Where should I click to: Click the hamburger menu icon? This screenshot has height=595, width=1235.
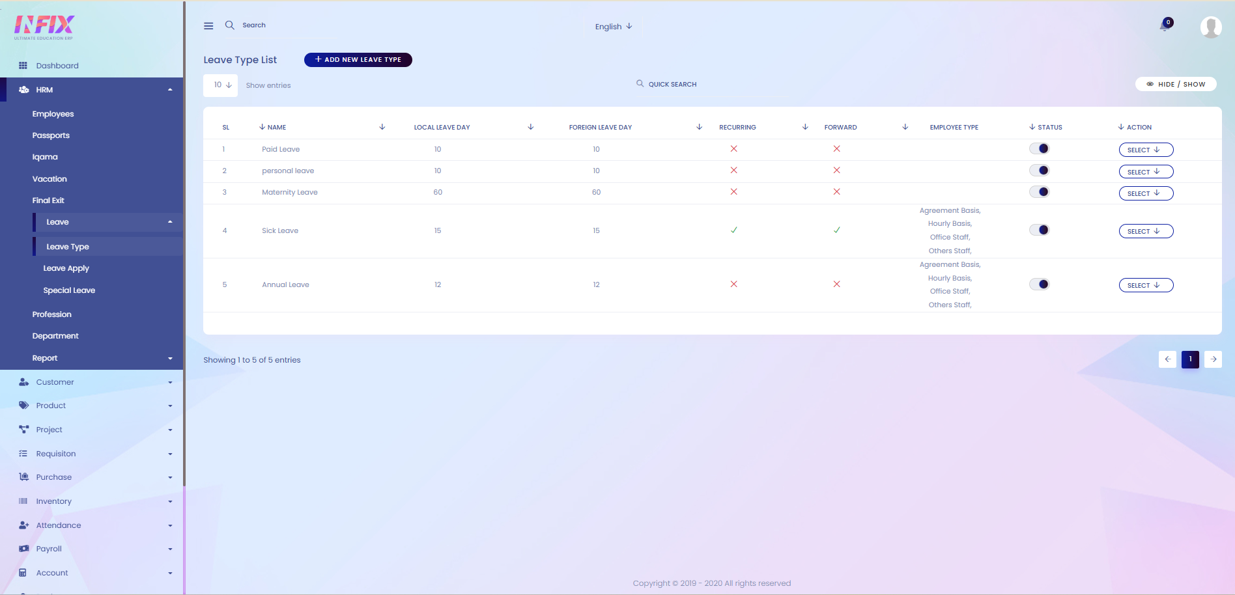(208, 26)
